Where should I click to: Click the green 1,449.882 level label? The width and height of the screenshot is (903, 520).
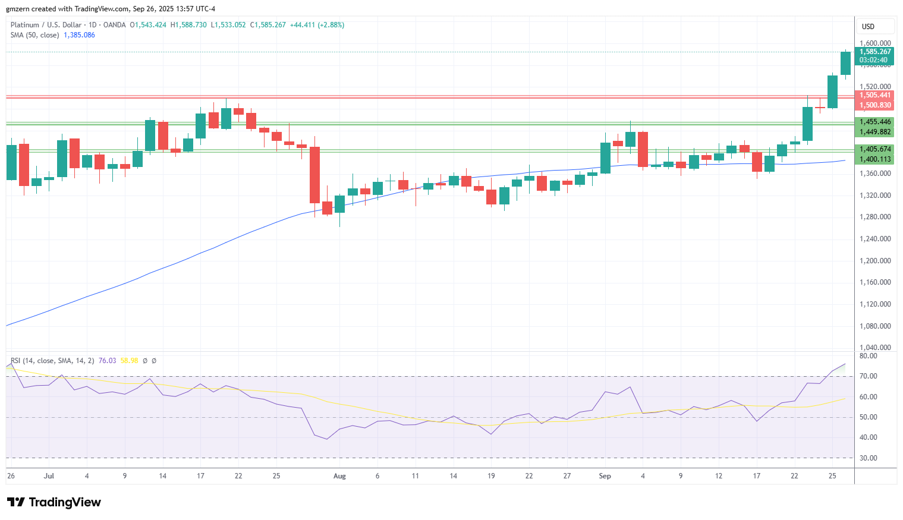[x=874, y=132]
